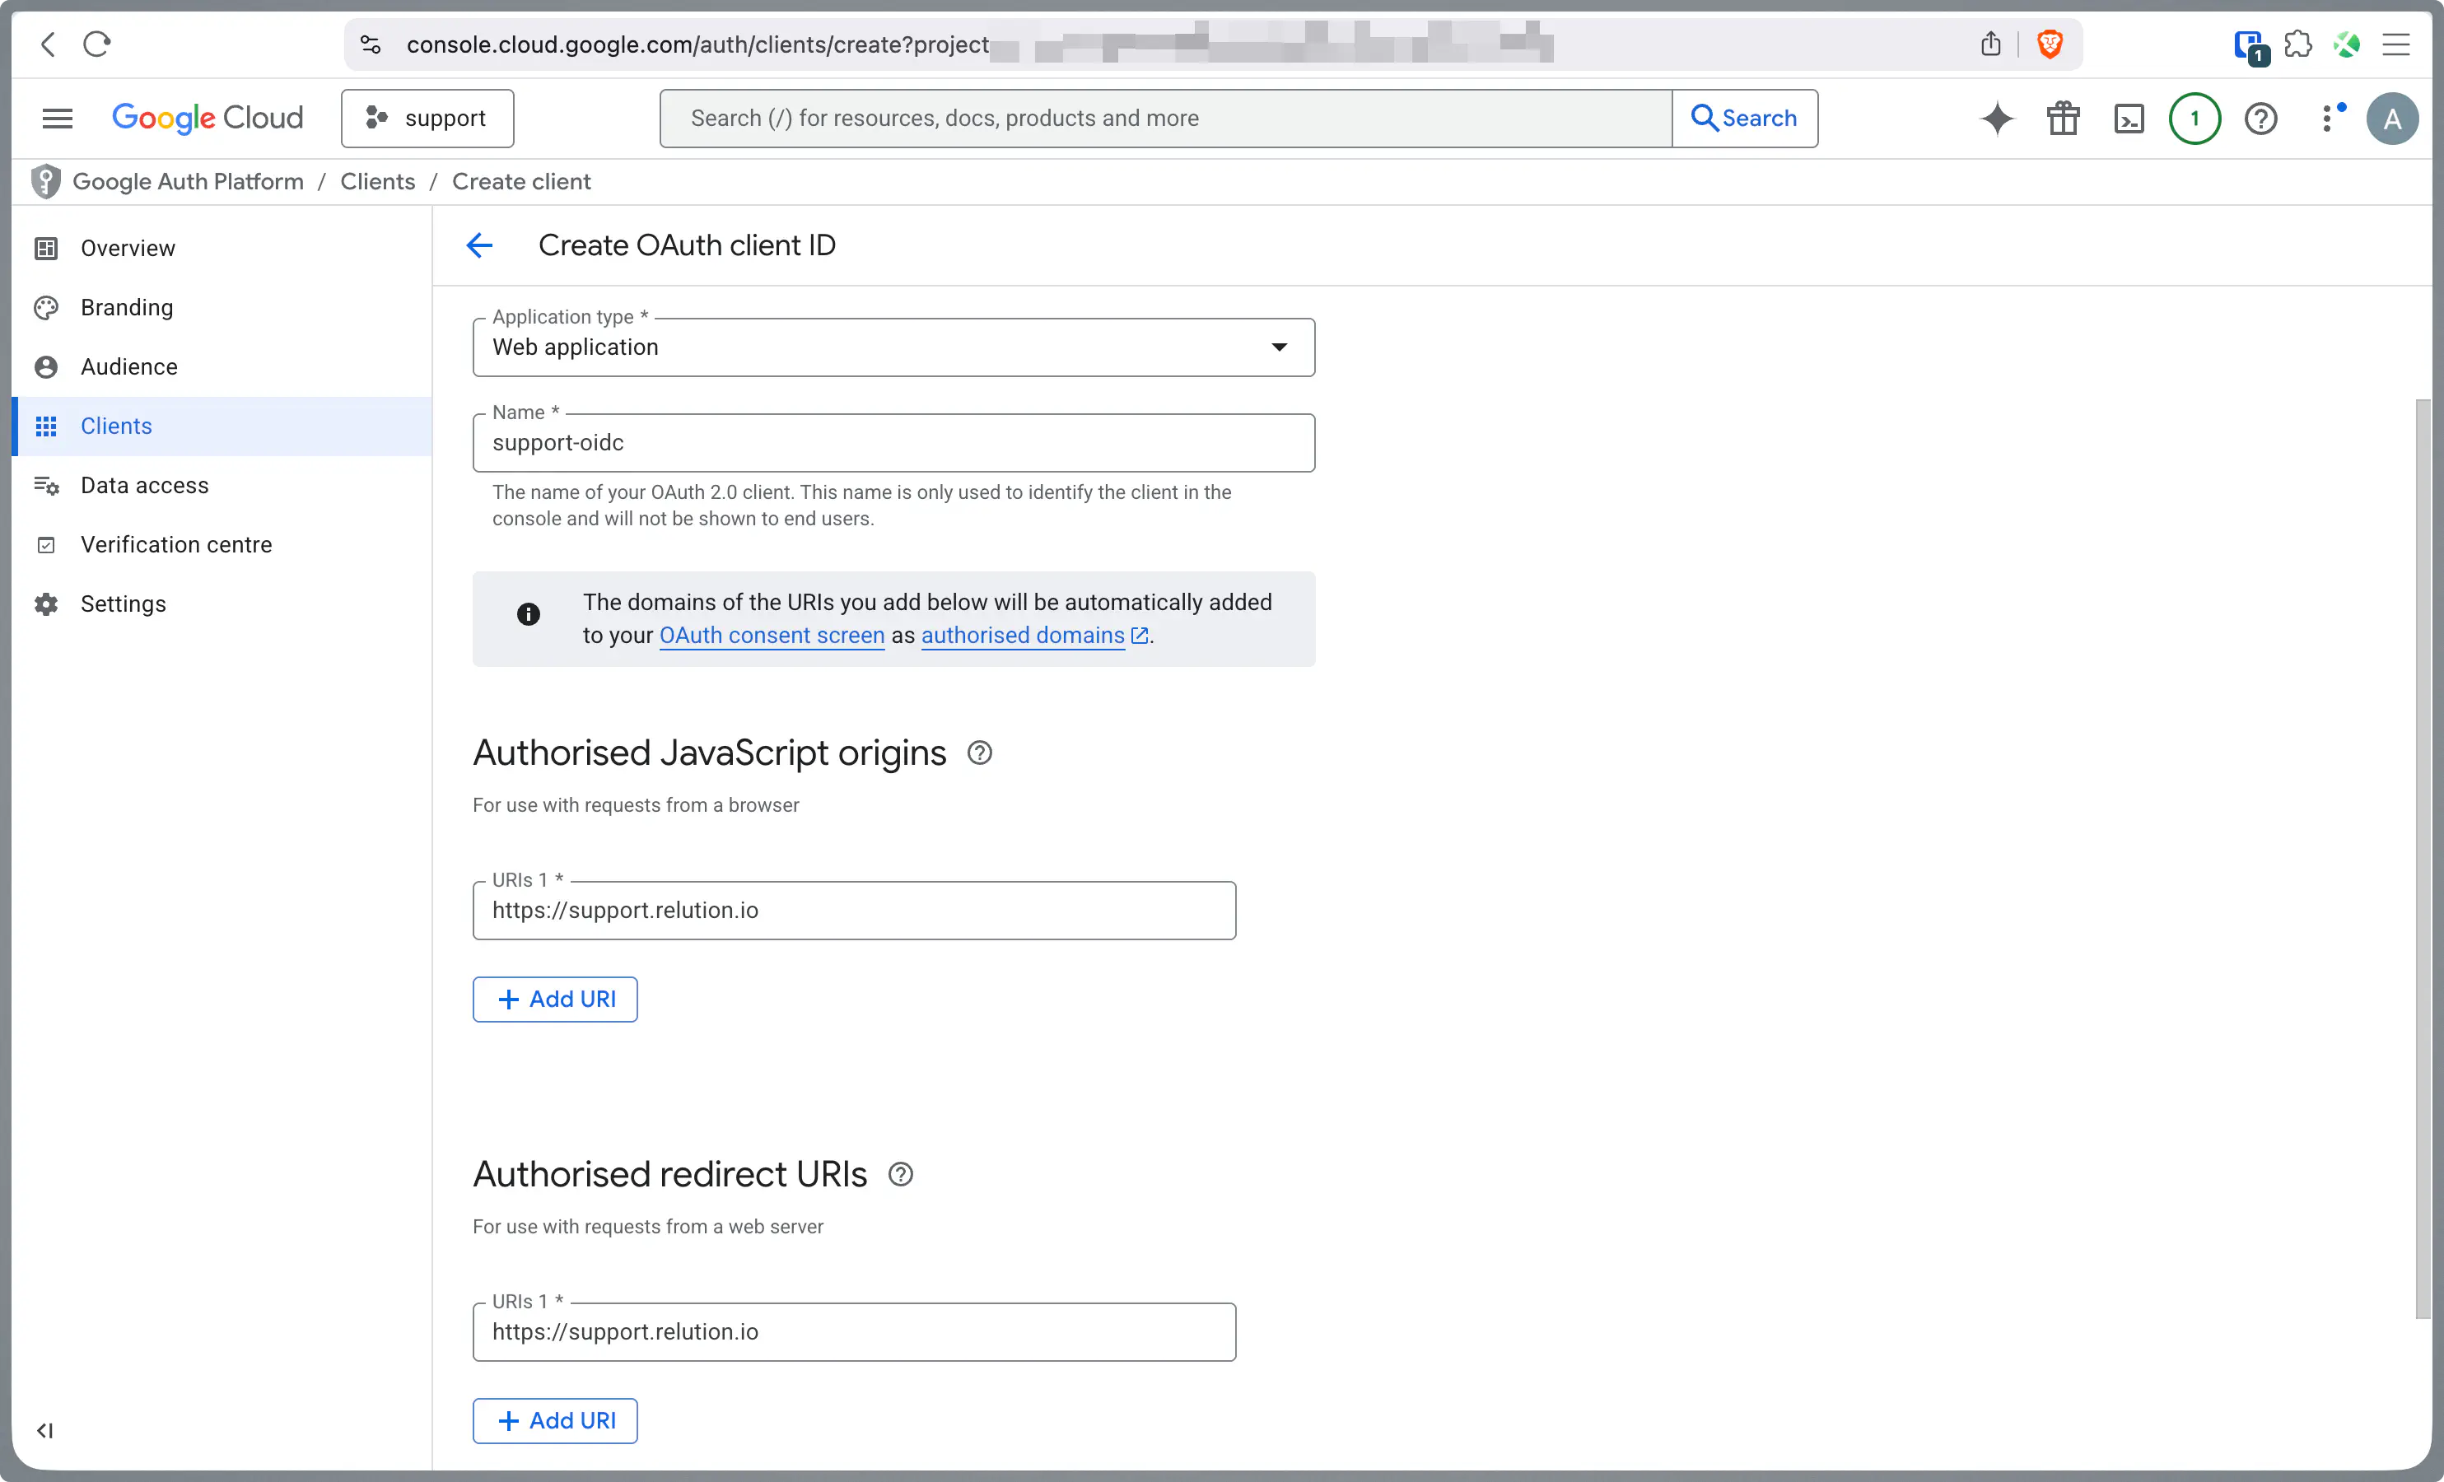This screenshot has width=2444, height=1482.
Task: Open the help question mark icon
Action: click(2260, 118)
